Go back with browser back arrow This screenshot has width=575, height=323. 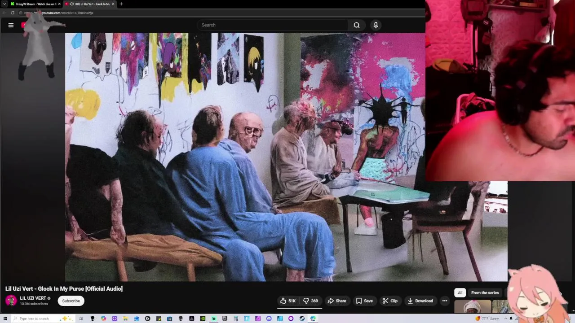coord(4,13)
